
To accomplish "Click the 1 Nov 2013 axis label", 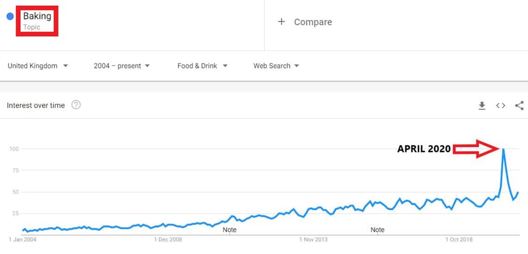I will tap(313, 240).
